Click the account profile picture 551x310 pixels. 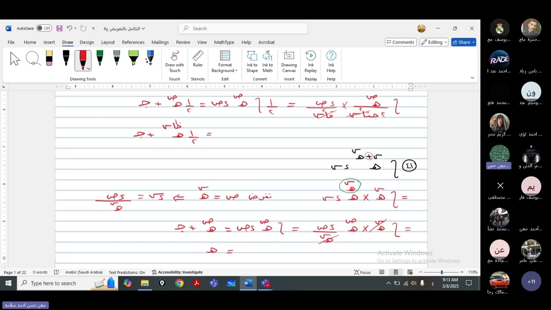click(x=421, y=28)
